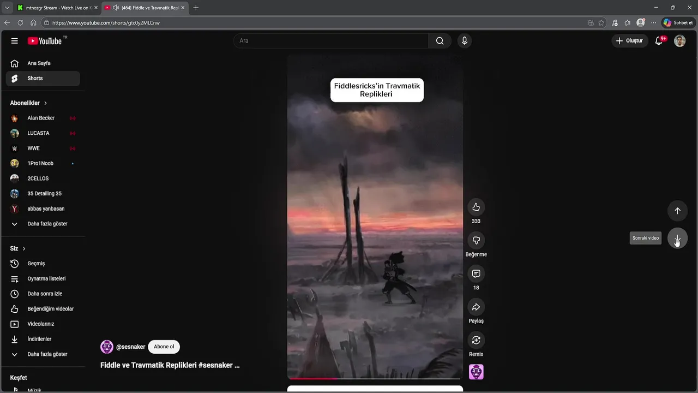Open the @sesnaker channel avatar
The width and height of the screenshot is (698, 393).
pyautogui.click(x=107, y=347)
